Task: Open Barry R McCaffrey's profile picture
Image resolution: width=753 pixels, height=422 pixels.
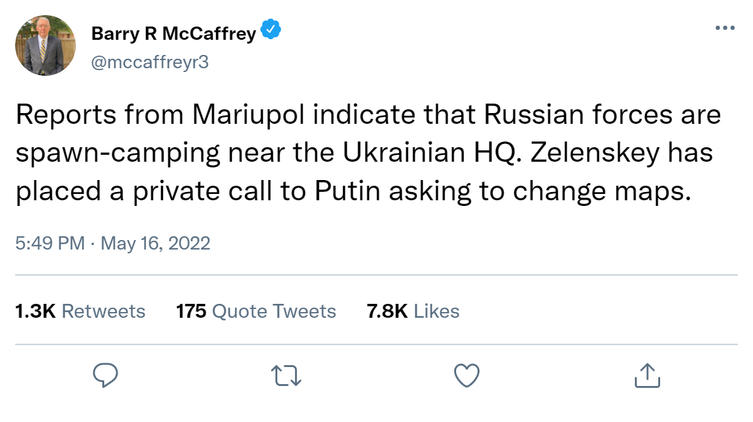Action: click(x=45, y=45)
